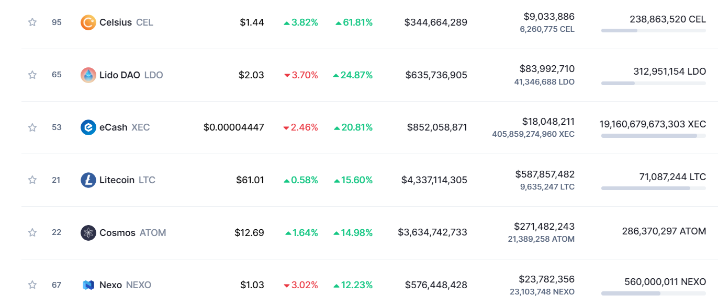
Task: Click the Litecoin logo icon
Action: click(x=88, y=180)
